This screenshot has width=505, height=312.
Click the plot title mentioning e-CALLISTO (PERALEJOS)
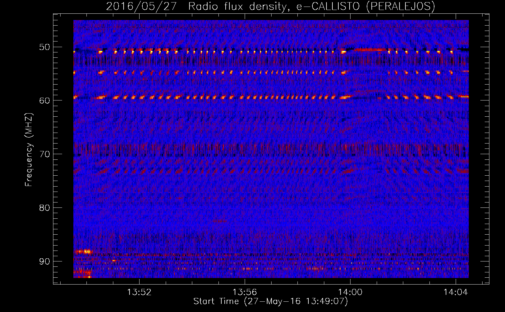click(270, 7)
